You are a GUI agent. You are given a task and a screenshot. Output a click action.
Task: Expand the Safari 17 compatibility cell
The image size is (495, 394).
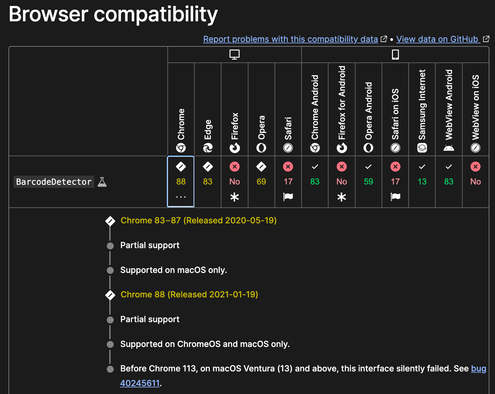[x=288, y=182]
